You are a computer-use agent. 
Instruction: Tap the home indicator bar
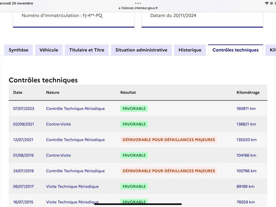point(138,204)
